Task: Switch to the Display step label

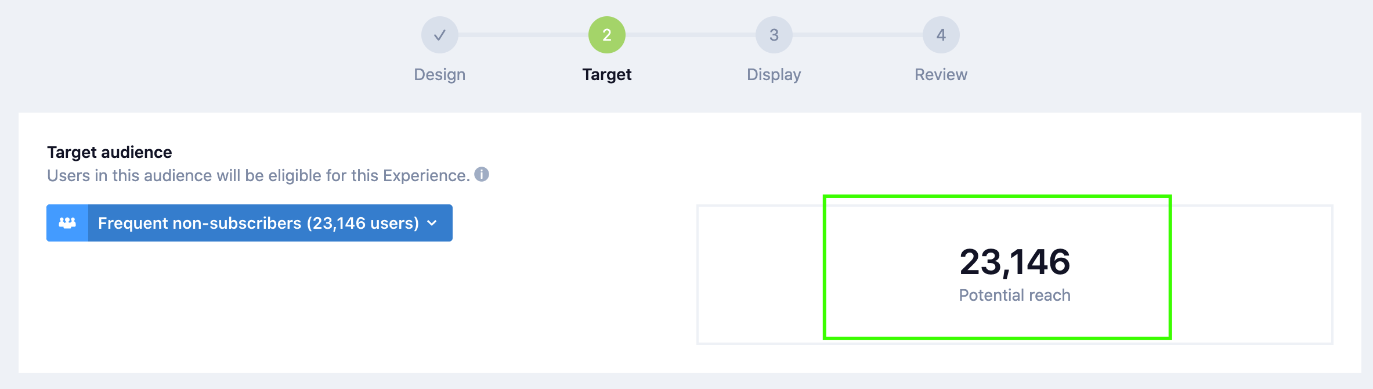Action: pyautogui.click(x=774, y=74)
